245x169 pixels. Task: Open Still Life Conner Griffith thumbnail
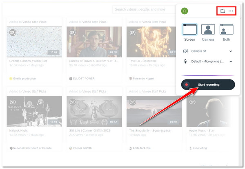[94, 111]
